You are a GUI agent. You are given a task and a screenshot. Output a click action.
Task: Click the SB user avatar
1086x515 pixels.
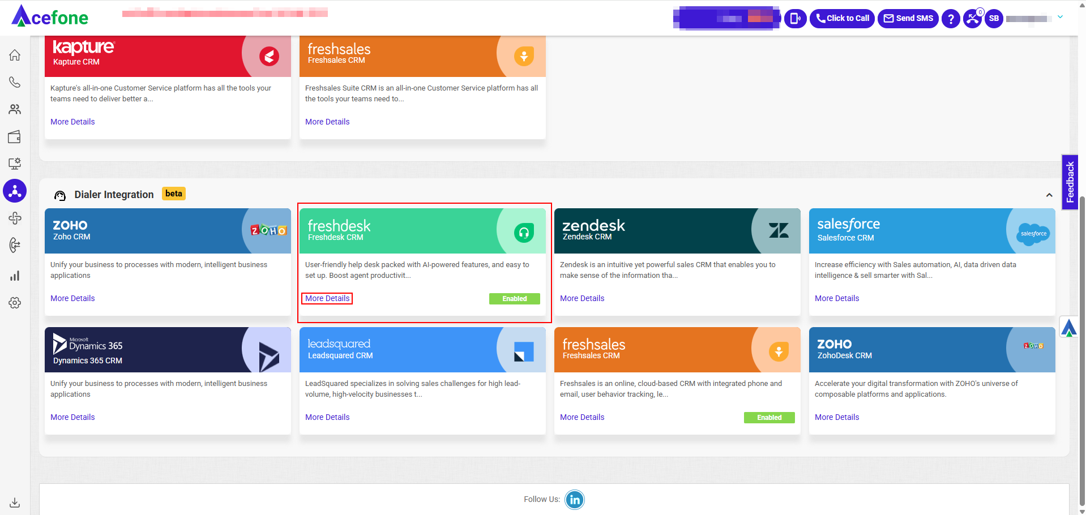(x=994, y=18)
